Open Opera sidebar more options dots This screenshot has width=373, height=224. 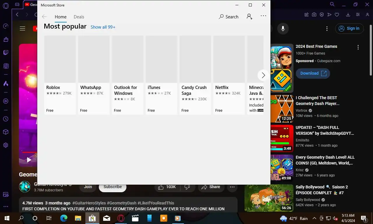pyautogui.click(x=6, y=206)
